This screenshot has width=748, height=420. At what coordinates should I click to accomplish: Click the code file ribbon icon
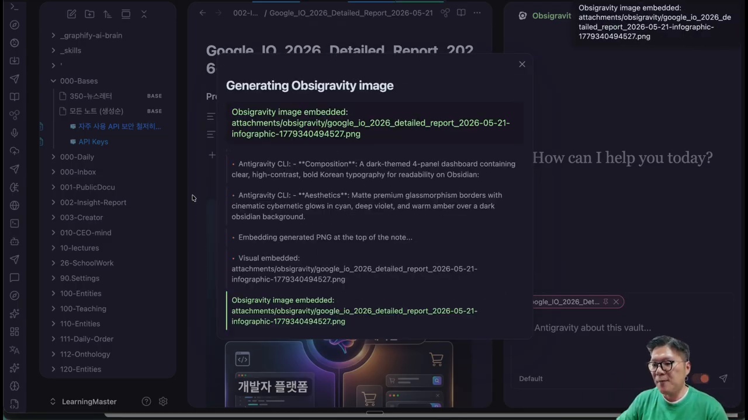15,404
